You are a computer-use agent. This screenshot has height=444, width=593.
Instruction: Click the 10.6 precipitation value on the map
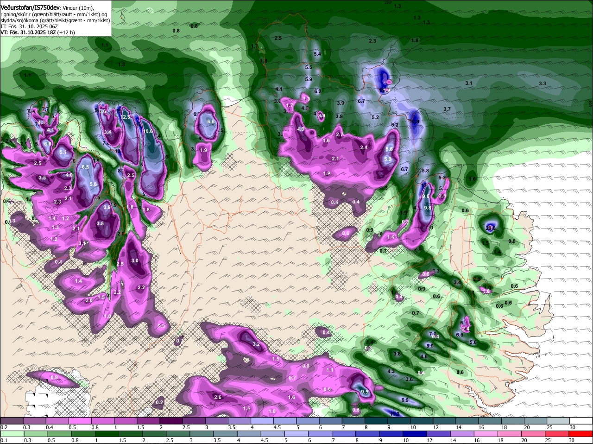click(x=148, y=131)
